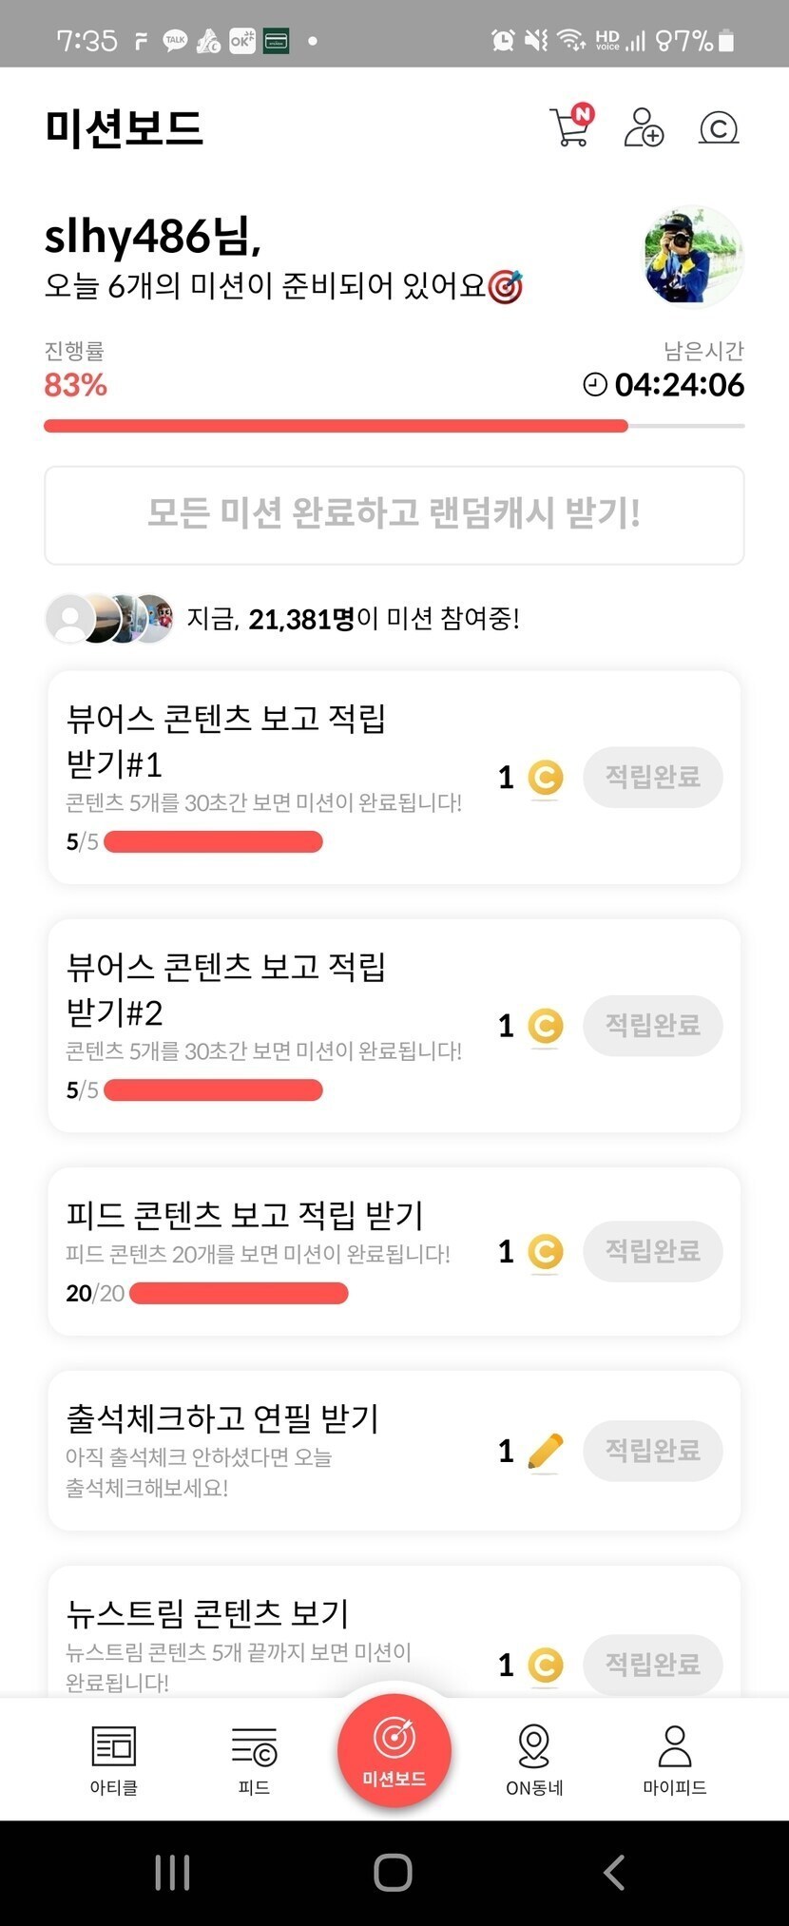Viewport: 789px width, 1926px height.
Task: Open the 마이피드 tab
Action: 674,1761
